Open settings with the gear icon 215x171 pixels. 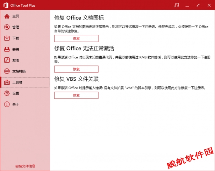7,93
